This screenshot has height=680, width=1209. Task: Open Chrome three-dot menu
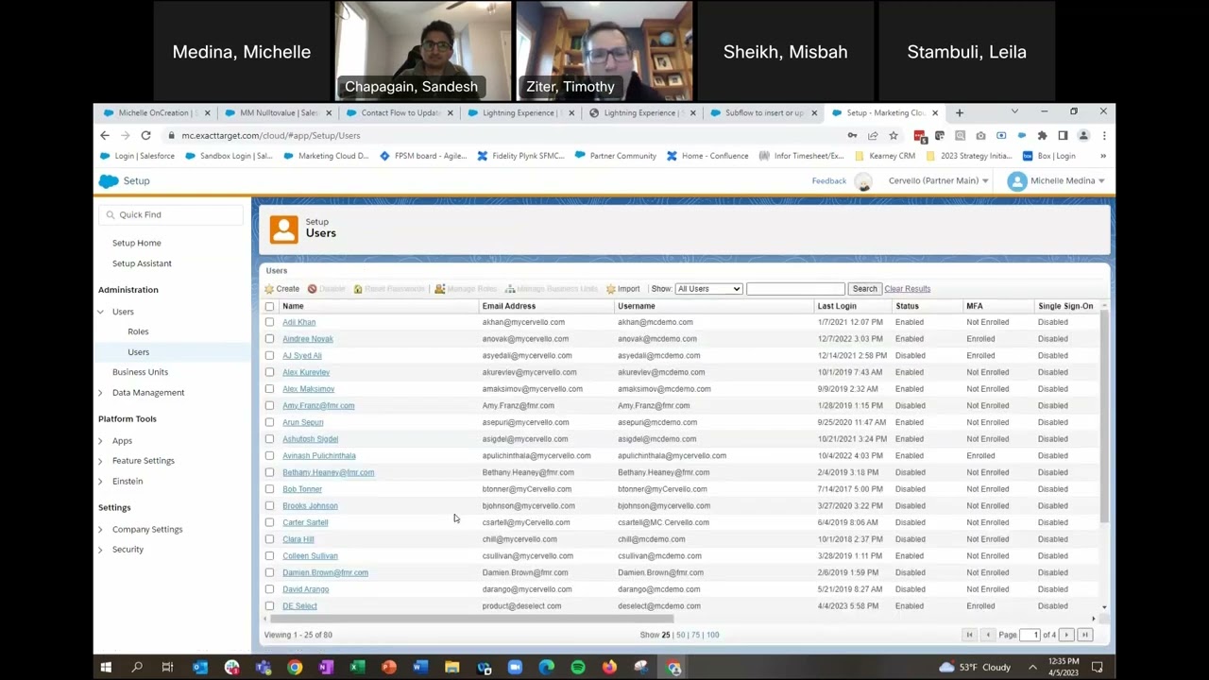coord(1103,135)
